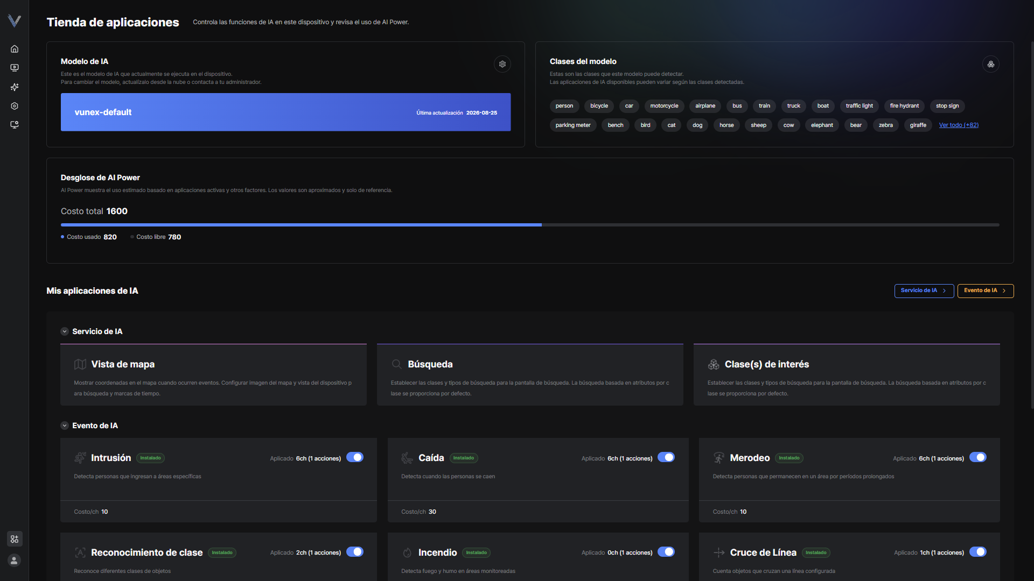Click the 'Costo usado 820' legend
Image resolution: width=1034 pixels, height=581 pixels.
(89, 237)
